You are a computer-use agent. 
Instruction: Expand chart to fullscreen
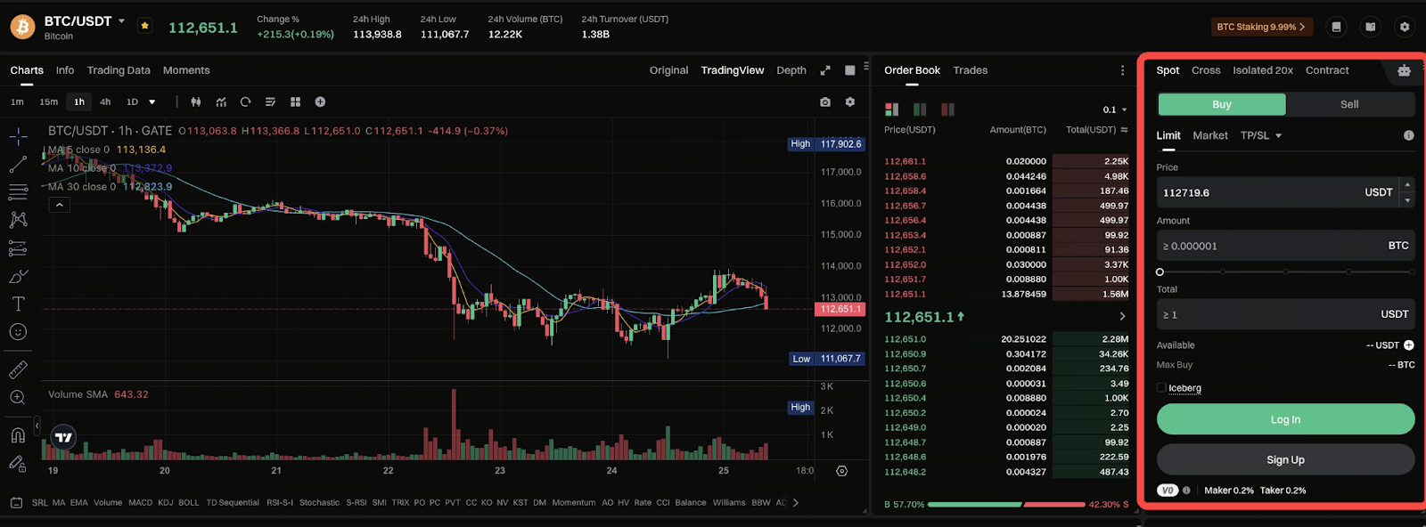pos(825,70)
